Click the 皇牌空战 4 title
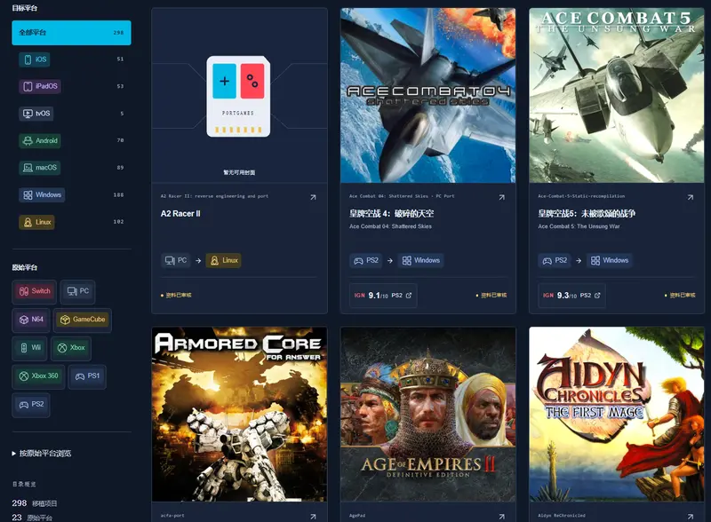 (x=392, y=213)
